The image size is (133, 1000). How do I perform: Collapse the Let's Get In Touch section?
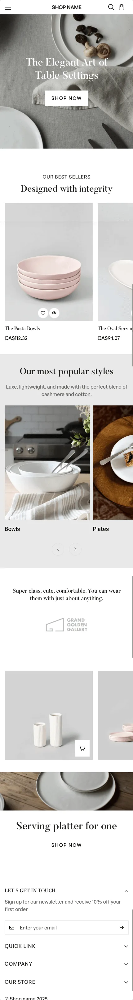[x=126, y=891]
